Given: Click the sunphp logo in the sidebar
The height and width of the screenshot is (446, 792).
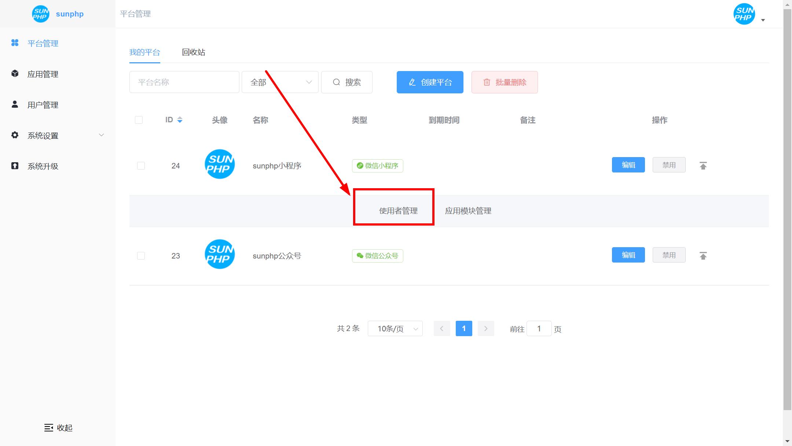Looking at the screenshot, I should (x=40, y=14).
